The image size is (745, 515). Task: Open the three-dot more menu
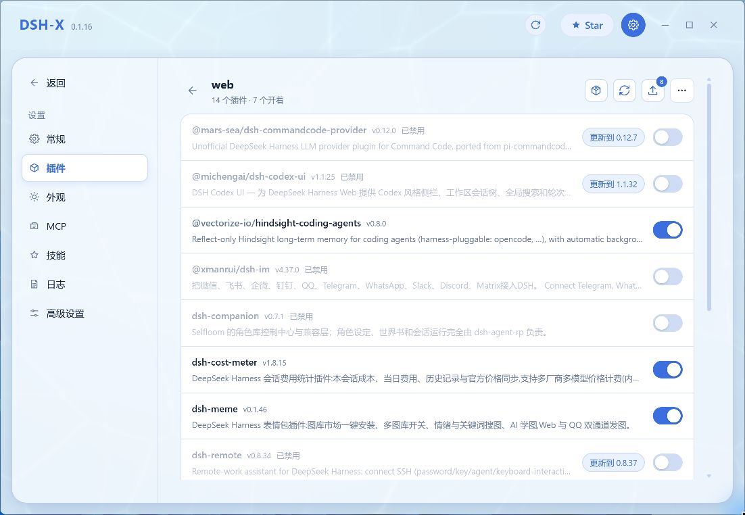[x=682, y=91]
